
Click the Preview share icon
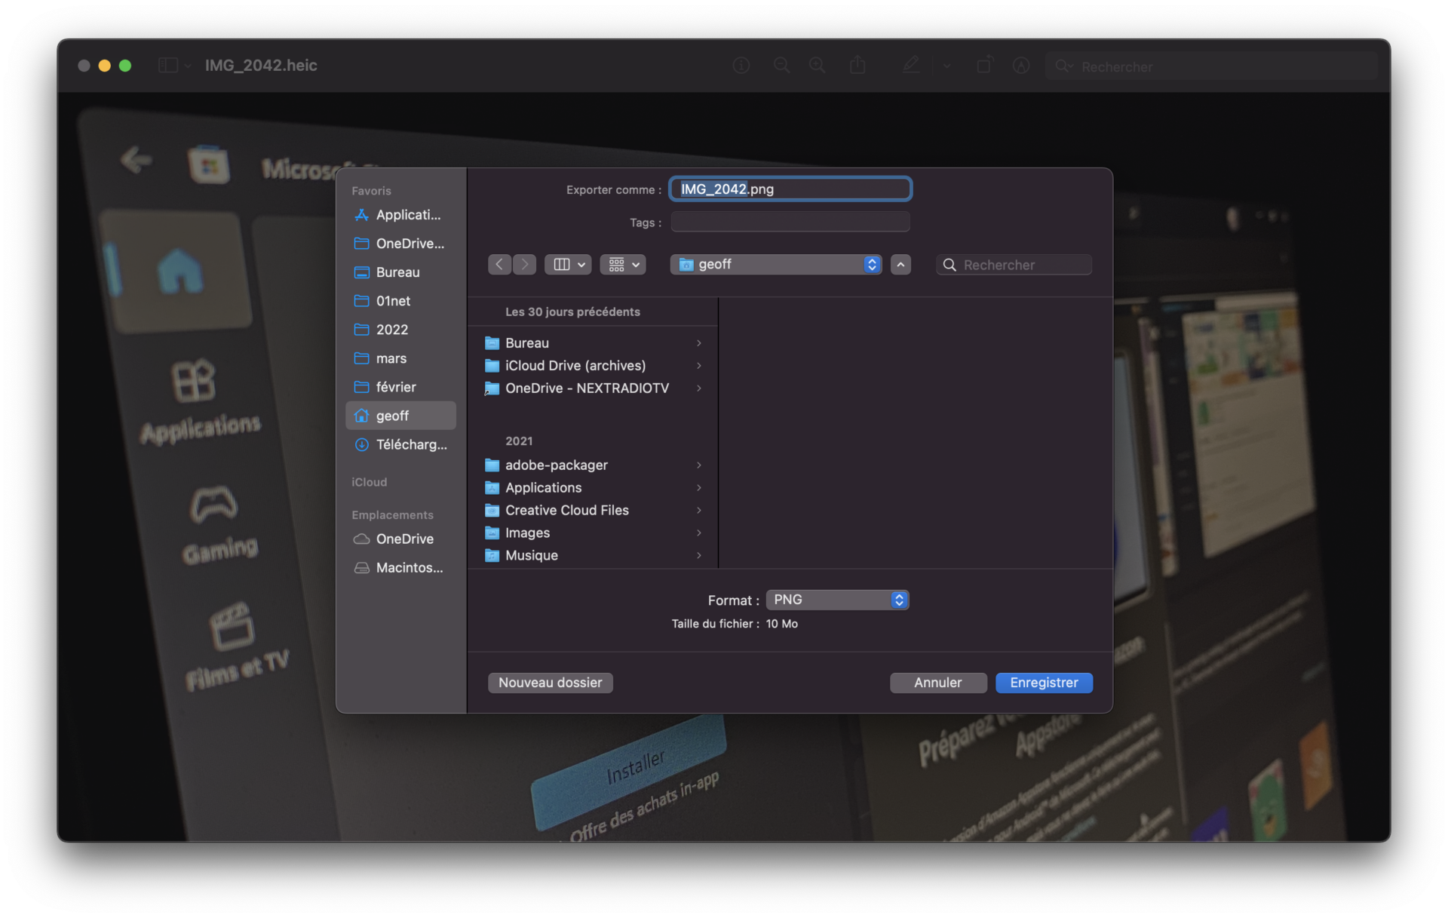(857, 66)
